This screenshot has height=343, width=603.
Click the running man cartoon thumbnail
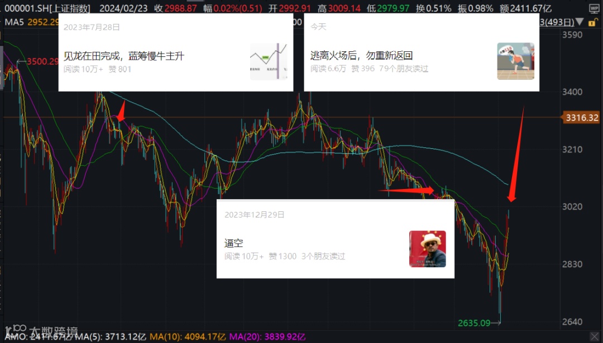[x=515, y=61]
